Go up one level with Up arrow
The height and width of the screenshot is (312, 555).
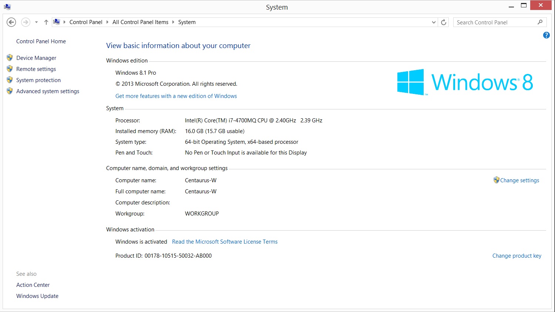[x=46, y=22]
